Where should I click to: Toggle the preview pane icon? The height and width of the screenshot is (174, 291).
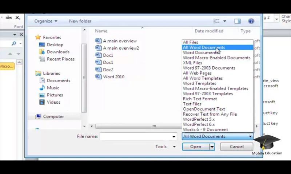click(x=238, y=21)
